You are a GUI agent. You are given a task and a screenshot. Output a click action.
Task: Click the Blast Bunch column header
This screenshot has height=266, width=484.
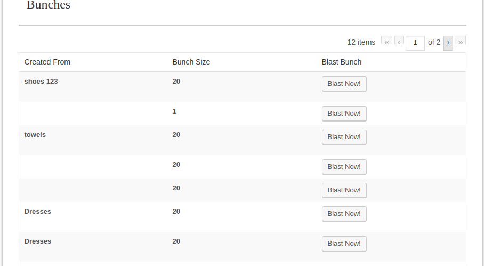pyautogui.click(x=342, y=62)
